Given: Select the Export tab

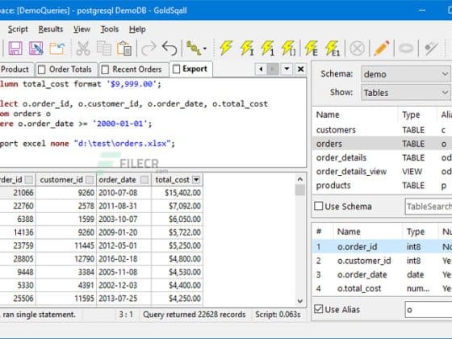Looking at the screenshot, I should click(190, 69).
